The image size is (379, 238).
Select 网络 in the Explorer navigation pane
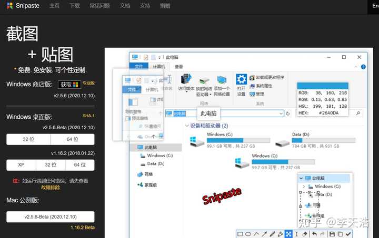(x=145, y=174)
